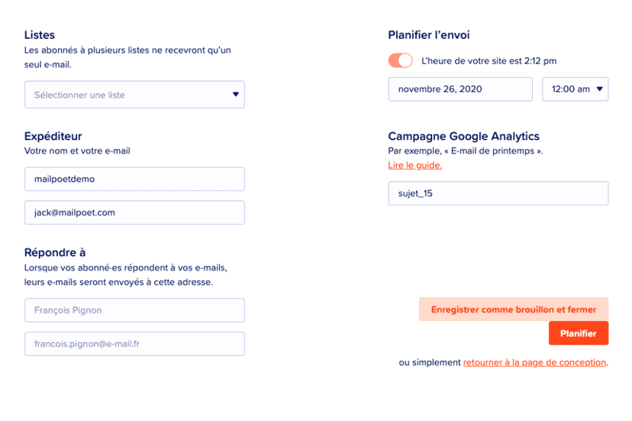Click the arrow beside the 12:00 am time
The height and width of the screenshot is (421, 632).
pyautogui.click(x=600, y=89)
